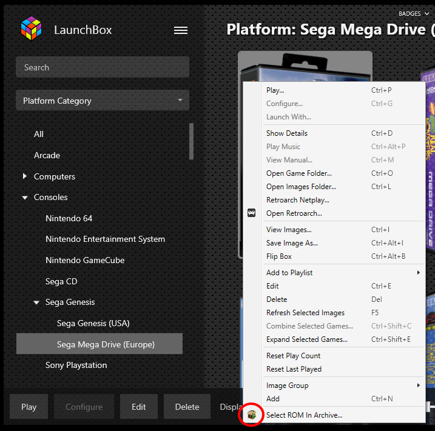Click the Retroarch controller icon
Viewport: 435px width, 431px height.
pyautogui.click(x=252, y=213)
